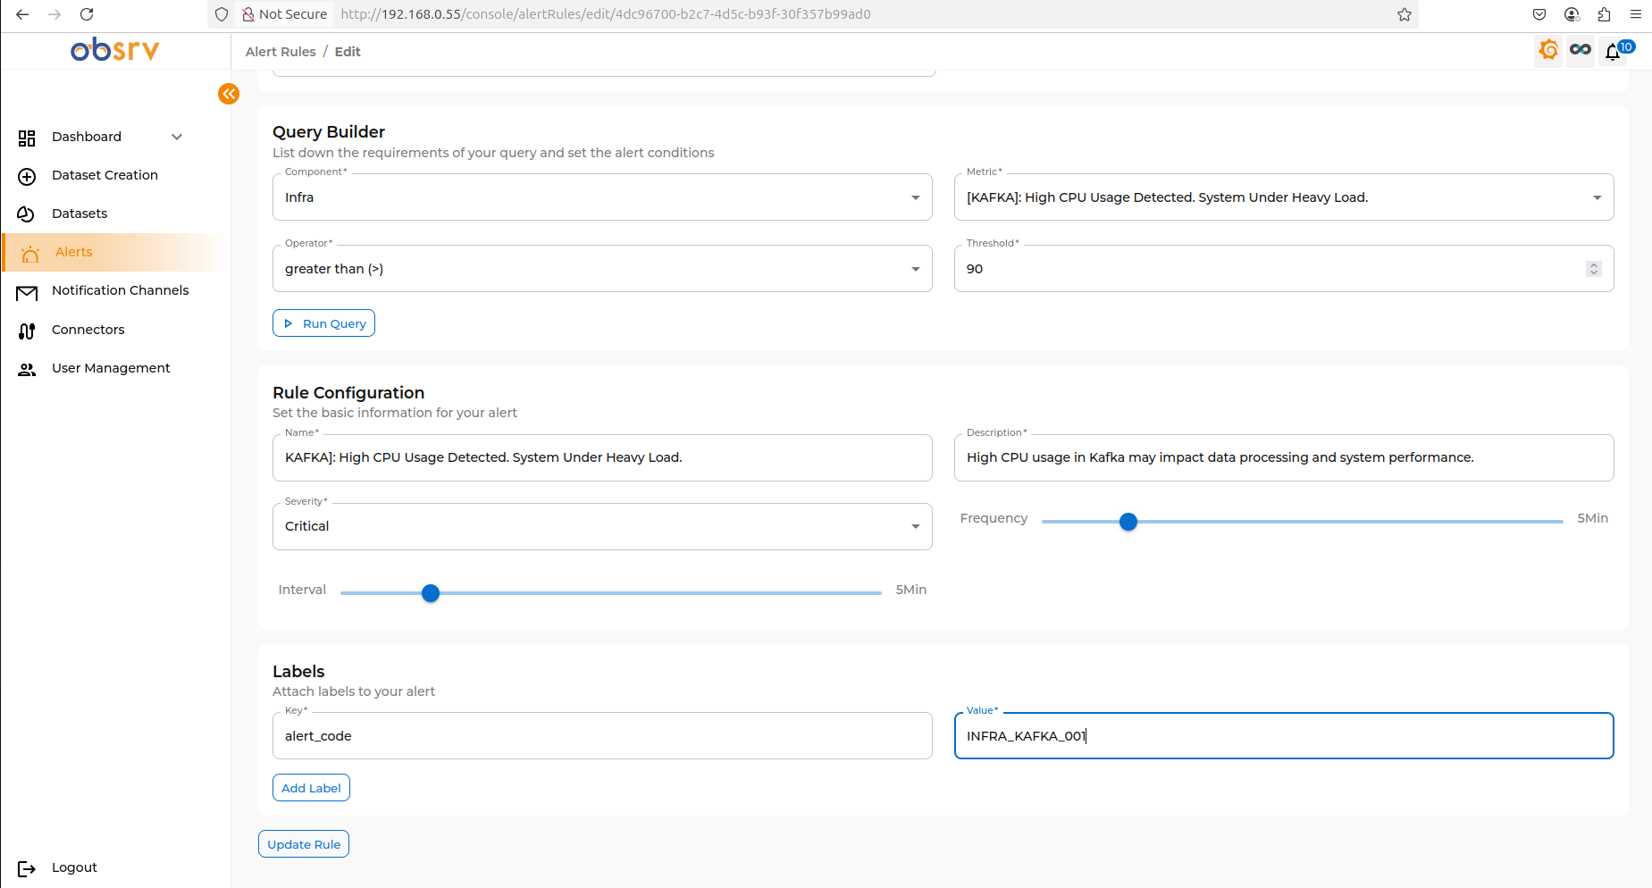Click the Description input field
The width and height of the screenshot is (1652, 888).
pos(1284,457)
